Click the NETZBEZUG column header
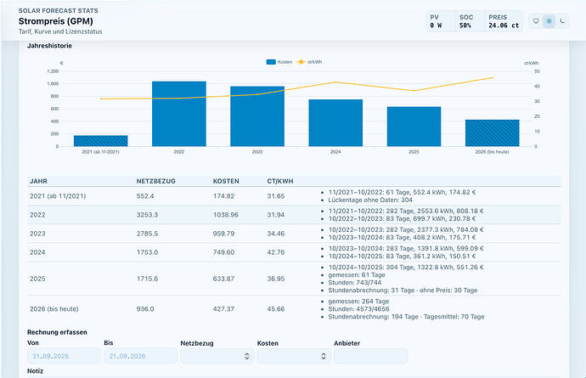This screenshot has width=586, height=378. [x=156, y=181]
